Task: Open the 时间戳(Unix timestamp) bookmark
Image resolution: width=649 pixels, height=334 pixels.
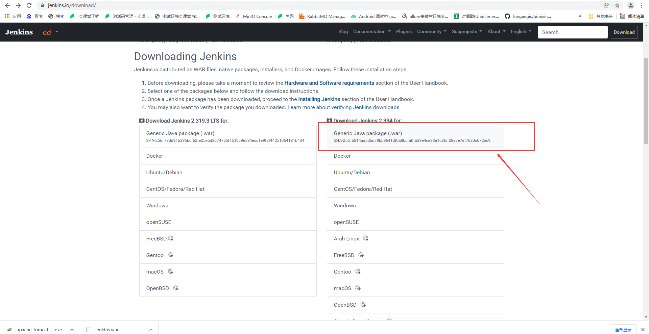Action: (477, 16)
